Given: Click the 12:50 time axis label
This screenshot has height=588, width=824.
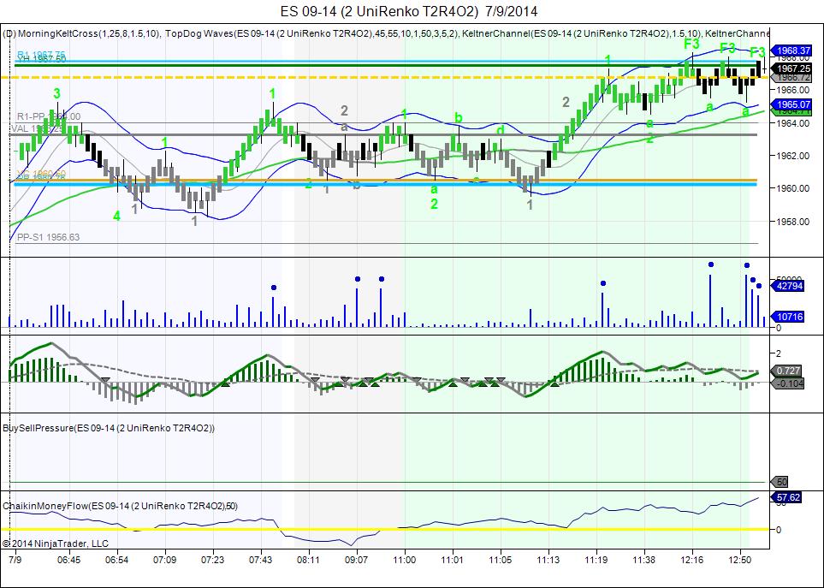Looking at the screenshot, I should point(740,560).
